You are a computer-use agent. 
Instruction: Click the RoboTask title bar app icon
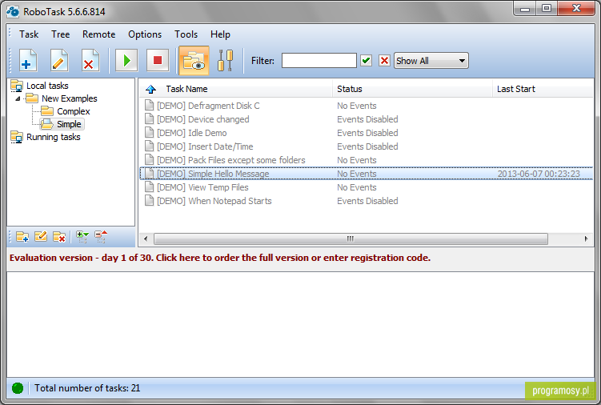pyautogui.click(x=13, y=11)
